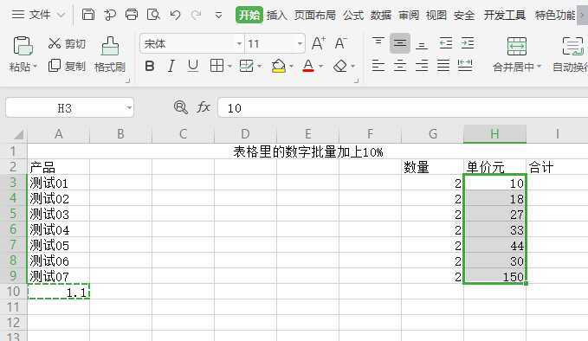Click the zoom magnifier icon by fx
The image size is (588, 341).
click(181, 107)
